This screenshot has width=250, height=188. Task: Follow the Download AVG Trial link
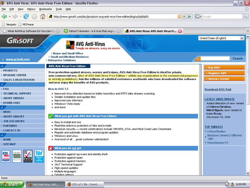coord(218,89)
